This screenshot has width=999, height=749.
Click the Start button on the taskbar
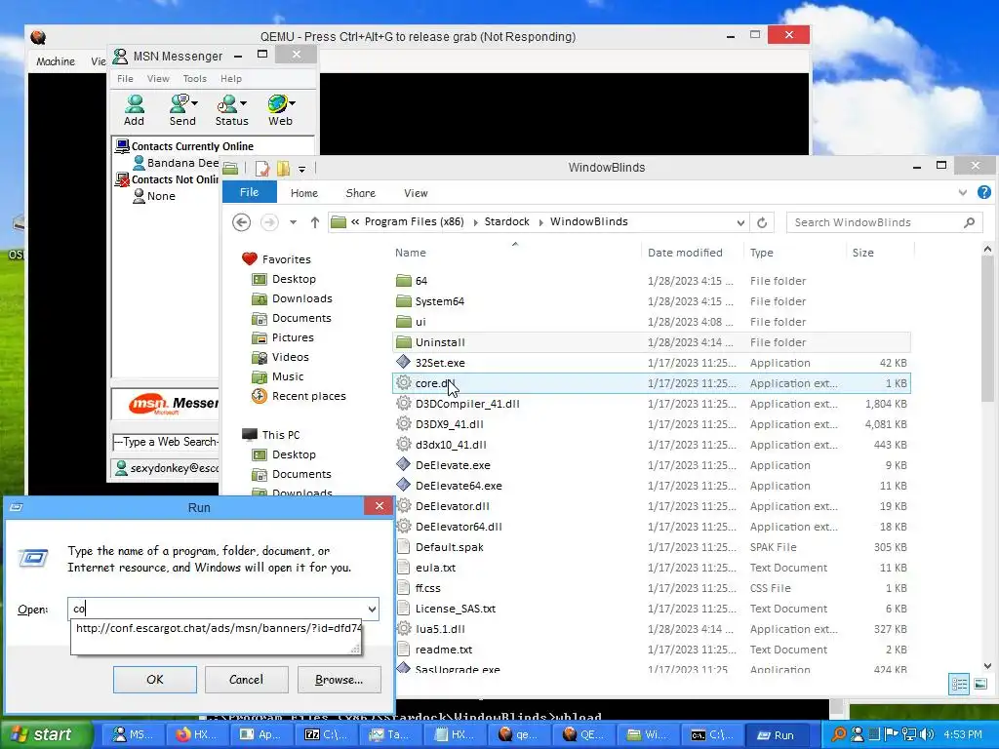click(x=43, y=735)
